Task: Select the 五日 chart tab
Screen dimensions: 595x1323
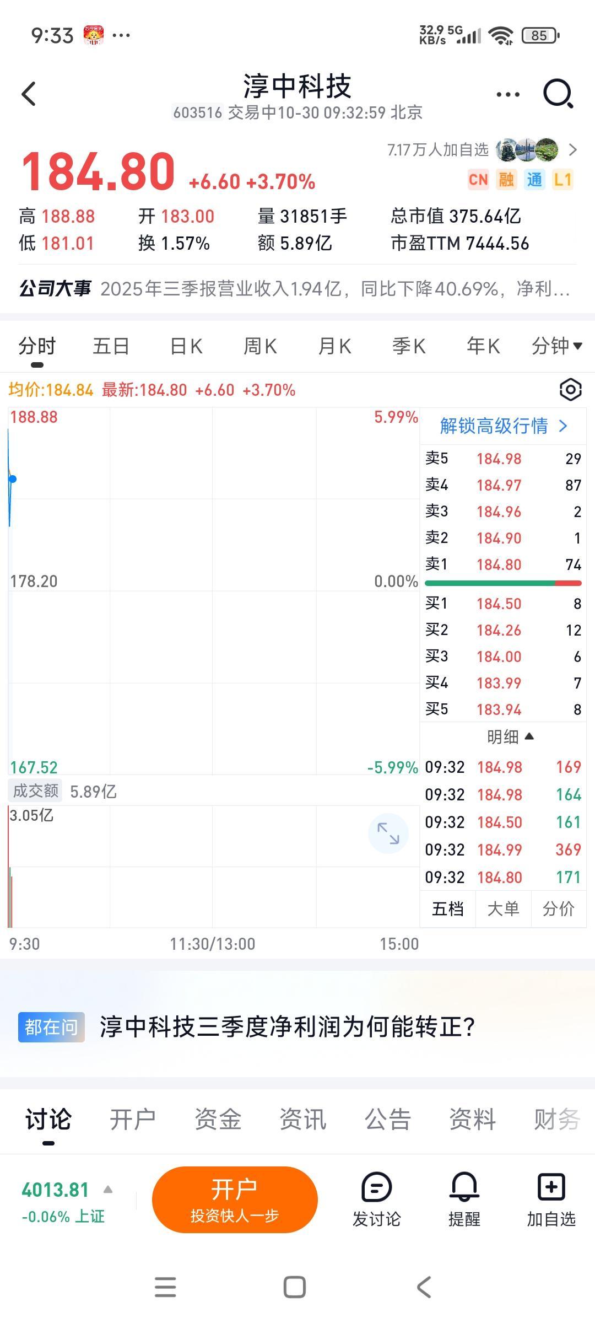Action: coord(111,346)
